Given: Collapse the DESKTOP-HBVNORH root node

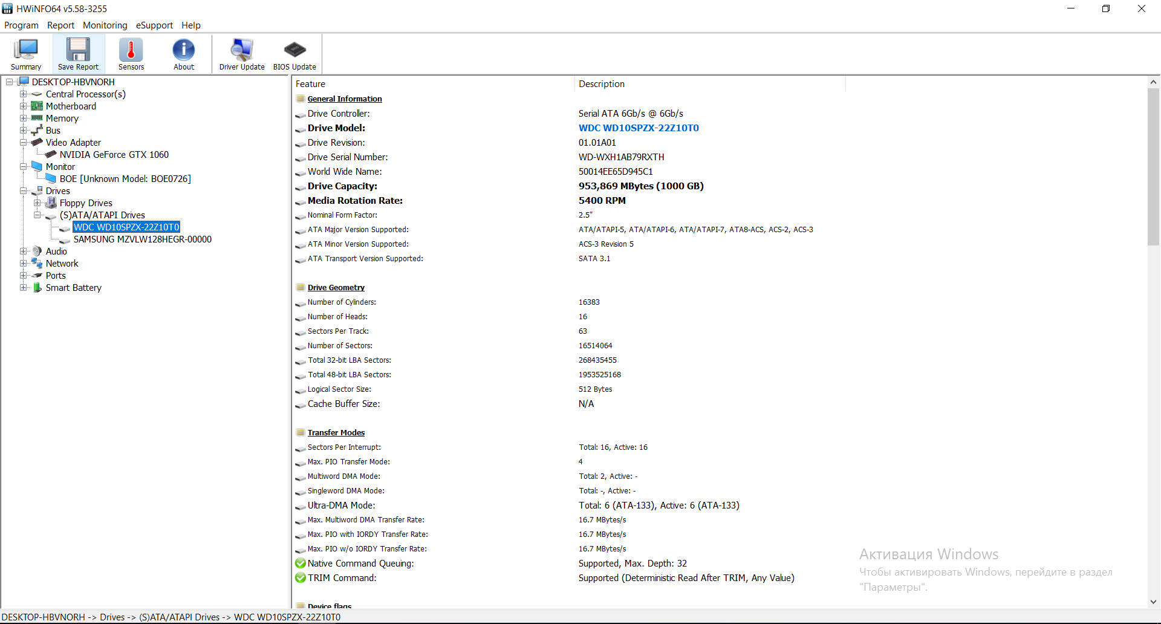Looking at the screenshot, I should coord(9,82).
